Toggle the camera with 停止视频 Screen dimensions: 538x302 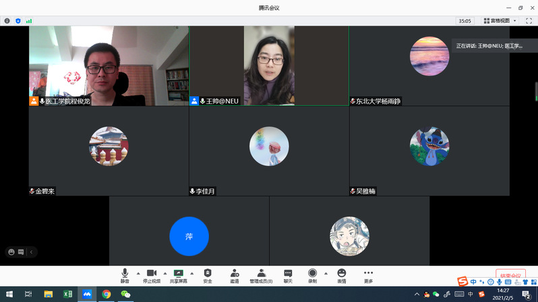[x=152, y=276]
